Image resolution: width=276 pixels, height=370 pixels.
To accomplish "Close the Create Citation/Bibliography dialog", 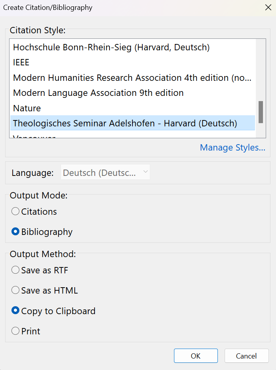I will [x=268, y=8].
